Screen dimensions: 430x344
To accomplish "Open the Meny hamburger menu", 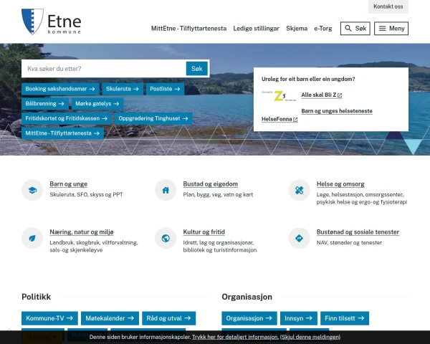I will (391, 29).
